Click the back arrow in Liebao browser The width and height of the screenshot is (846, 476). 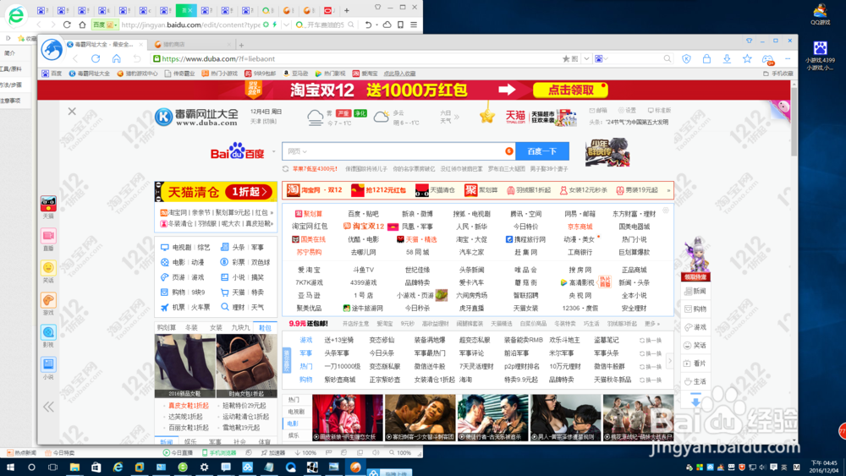[75, 58]
